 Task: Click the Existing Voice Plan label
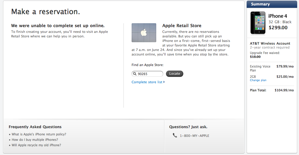260,68
